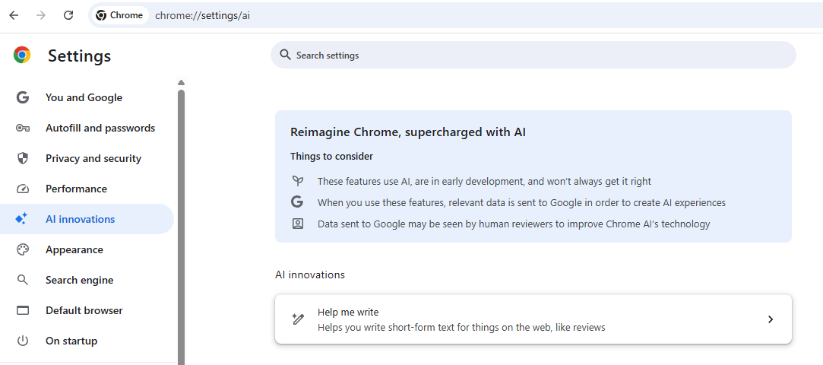Click the sprout icon in the AI notice
The width and height of the screenshot is (823, 365).
pos(298,181)
